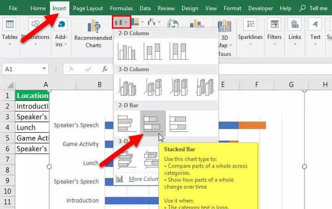Select the 100% Stacked Bar chart

[x=179, y=123]
